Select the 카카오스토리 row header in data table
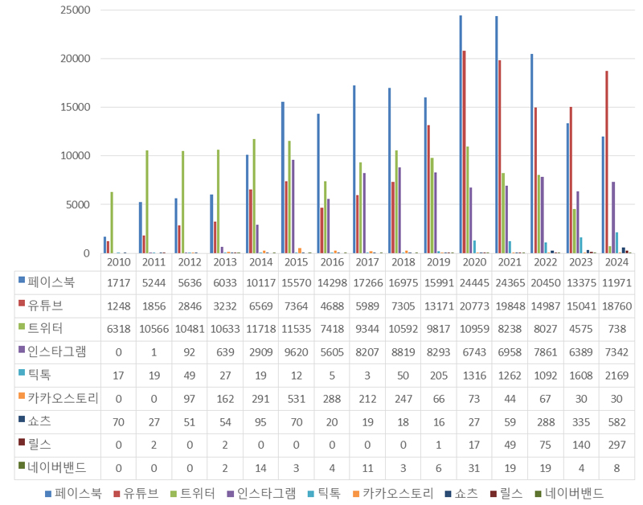643x505 pixels. (x=62, y=397)
